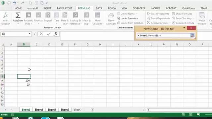
Task: Click Trace Precedents
Action: 158,14
